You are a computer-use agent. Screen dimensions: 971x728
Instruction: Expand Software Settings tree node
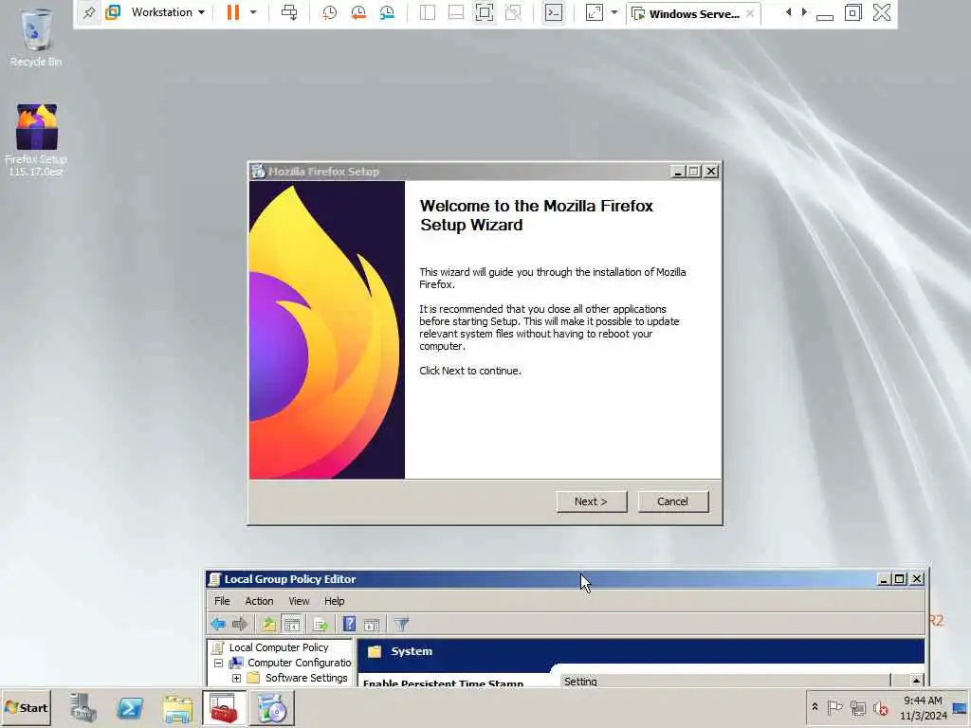236,679
